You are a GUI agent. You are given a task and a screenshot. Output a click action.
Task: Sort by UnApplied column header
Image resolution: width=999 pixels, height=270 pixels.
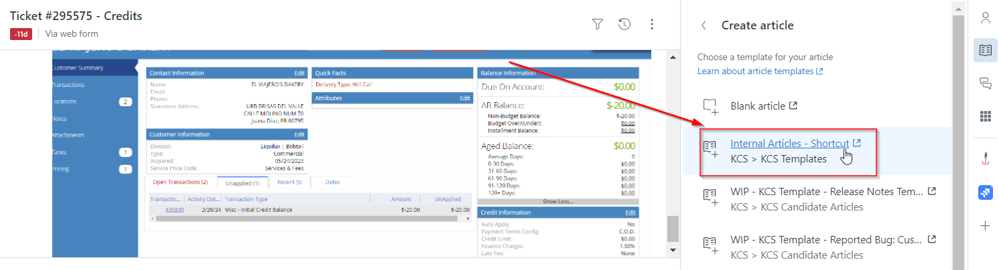[448, 199]
